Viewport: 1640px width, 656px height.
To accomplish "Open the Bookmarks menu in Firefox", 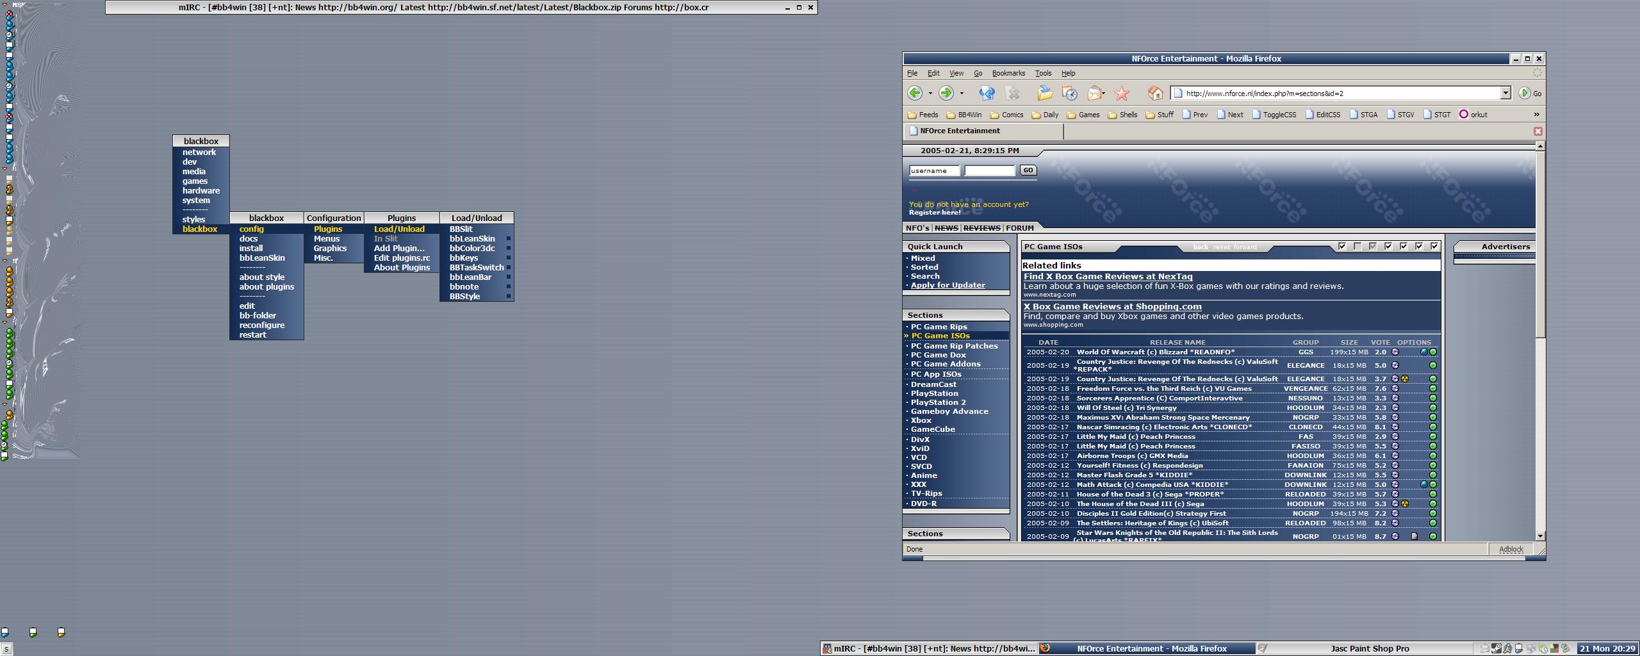I will [x=1008, y=73].
